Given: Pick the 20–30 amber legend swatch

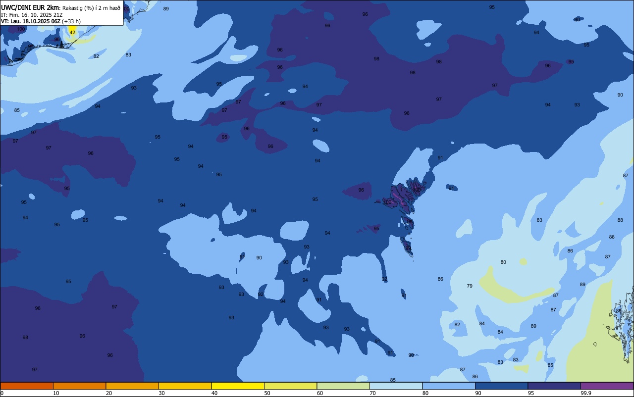Looking at the screenshot, I should pyautogui.click(x=132, y=386).
